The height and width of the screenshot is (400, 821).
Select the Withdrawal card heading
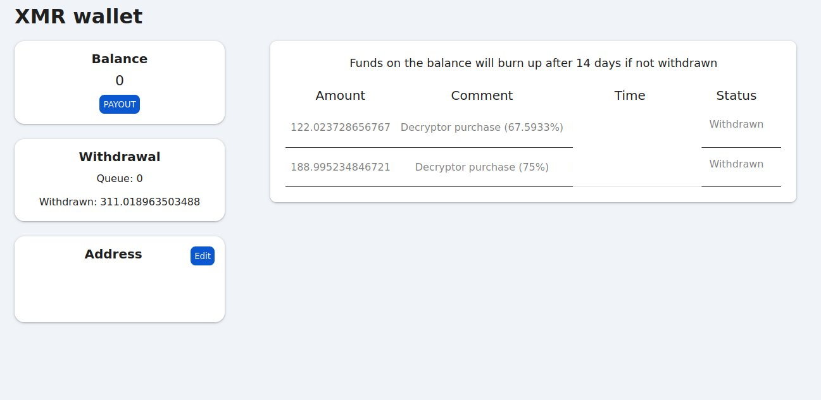pyautogui.click(x=120, y=157)
